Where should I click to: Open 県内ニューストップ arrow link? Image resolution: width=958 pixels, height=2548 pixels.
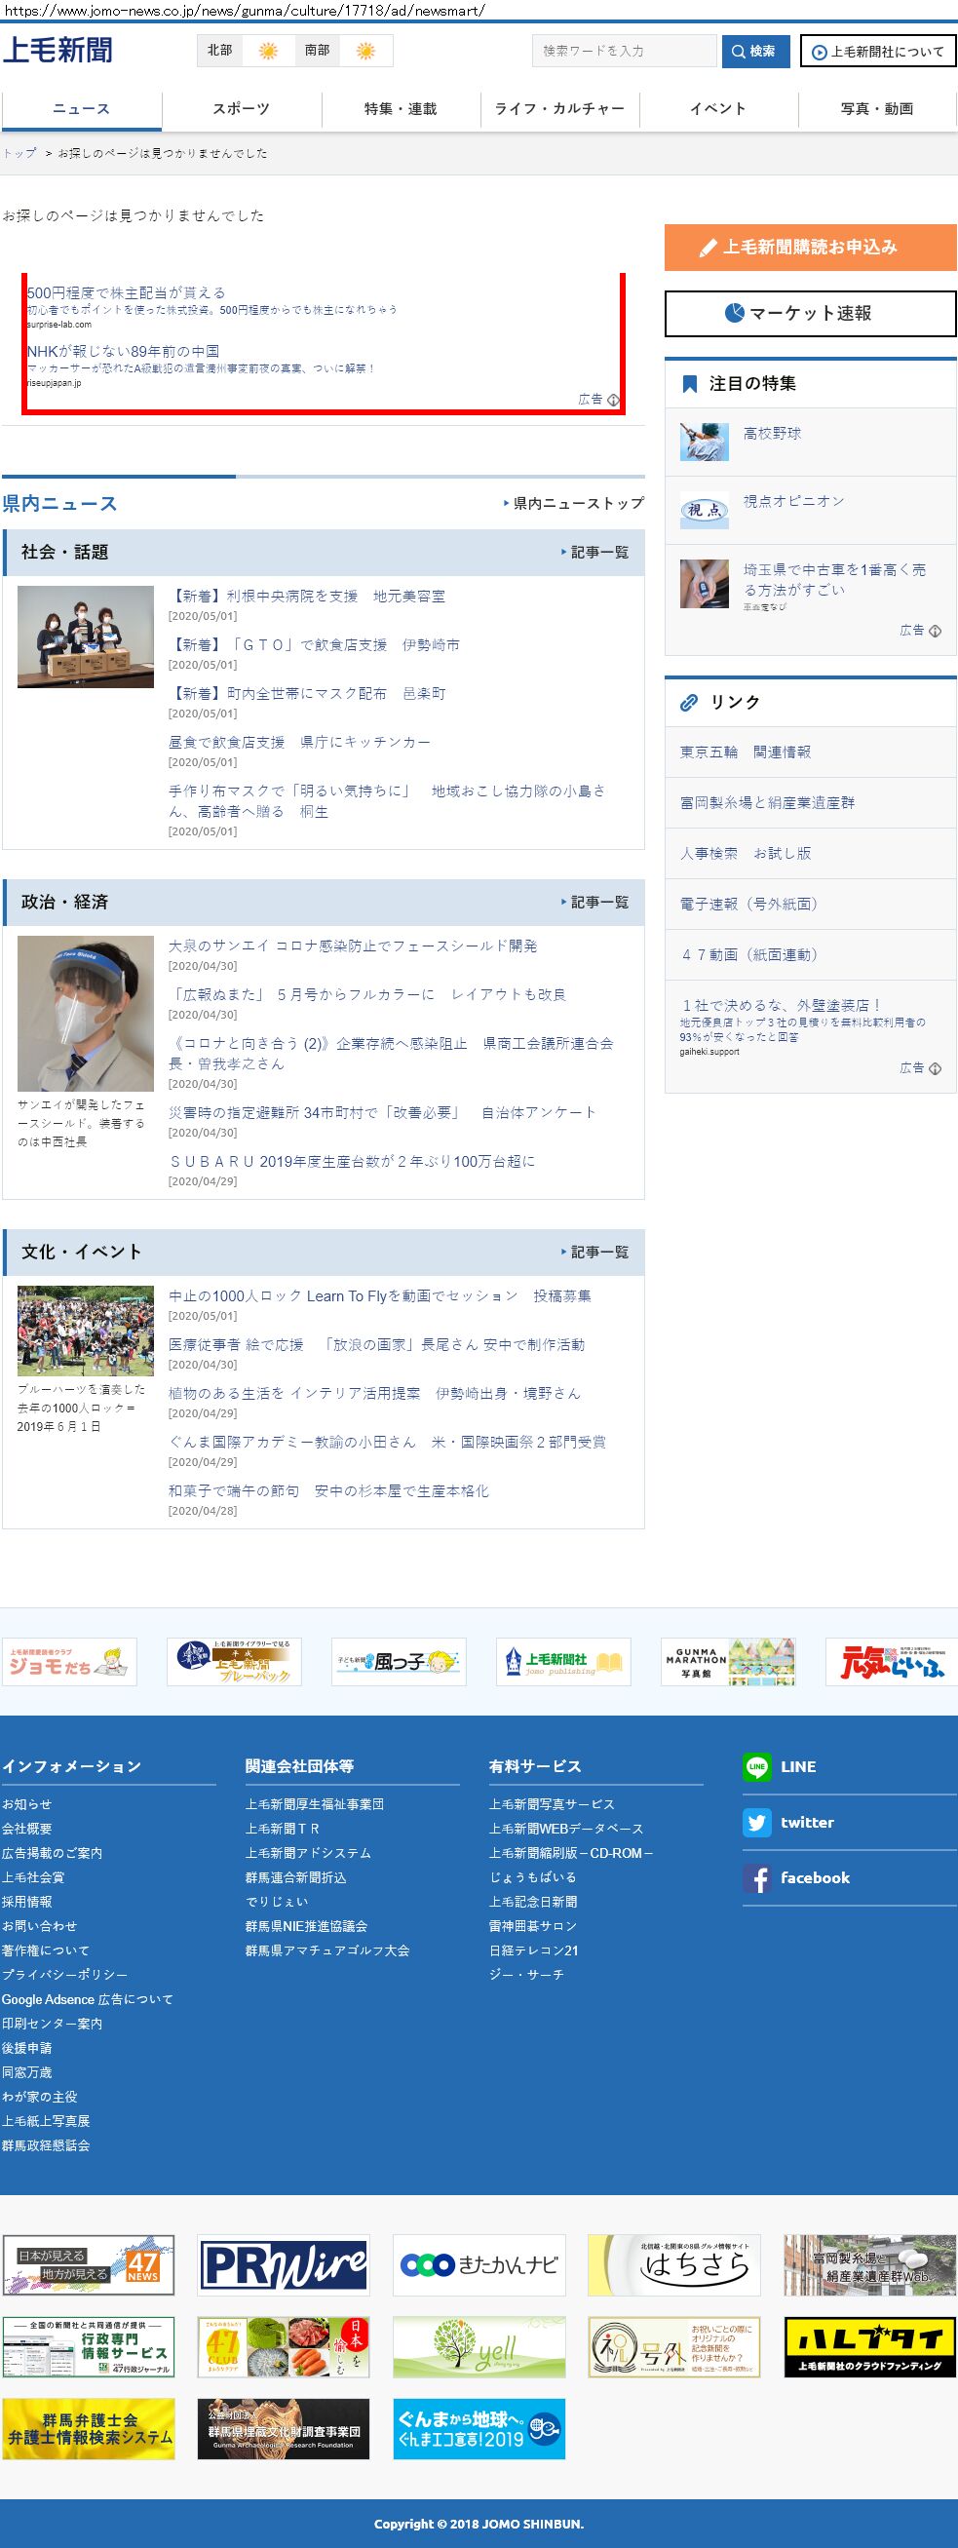[x=574, y=504]
